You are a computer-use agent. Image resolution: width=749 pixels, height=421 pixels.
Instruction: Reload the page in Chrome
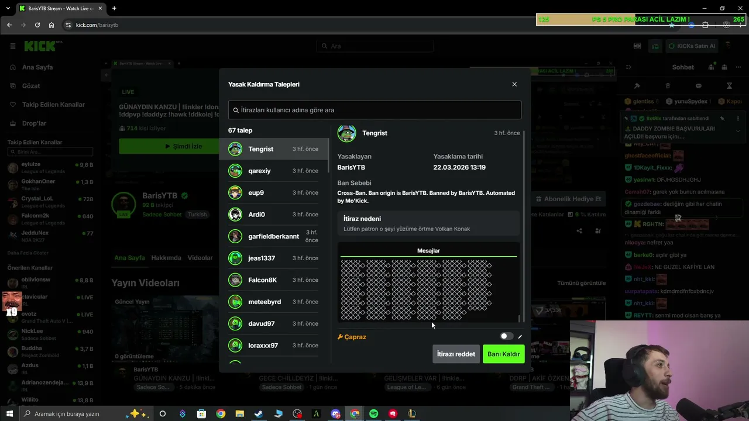click(37, 25)
